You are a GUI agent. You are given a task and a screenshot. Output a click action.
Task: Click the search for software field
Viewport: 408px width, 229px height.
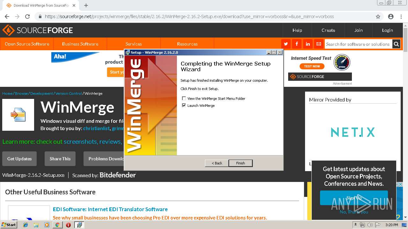point(358,44)
